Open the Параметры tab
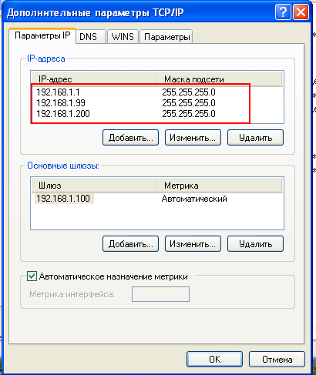Viewport: 316px width, 375px height. click(167, 37)
